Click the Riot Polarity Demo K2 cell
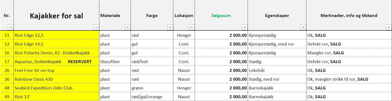Viewport: 392px width, 101px height. [56, 53]
